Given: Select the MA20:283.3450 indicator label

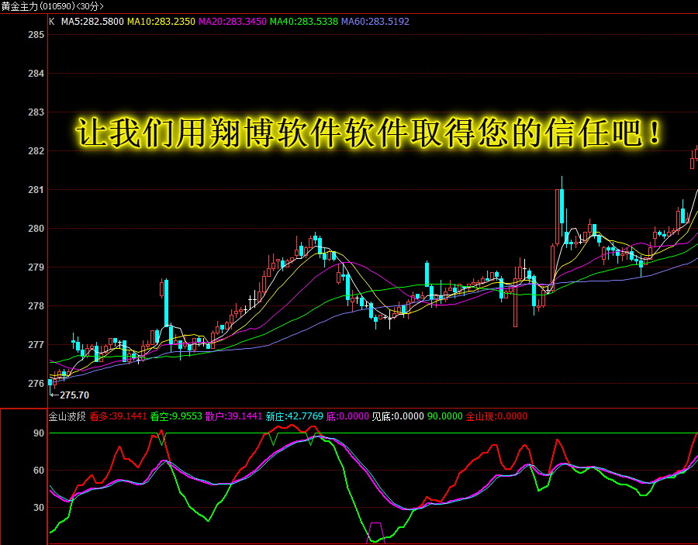Looking at the screenshot, I should point(233,22).
